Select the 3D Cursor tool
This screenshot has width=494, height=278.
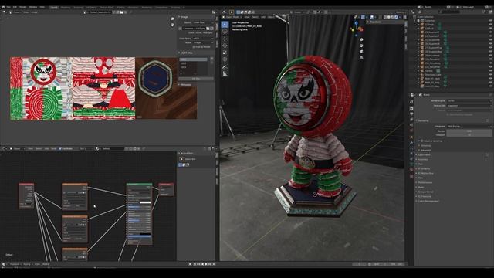(225, 32)
